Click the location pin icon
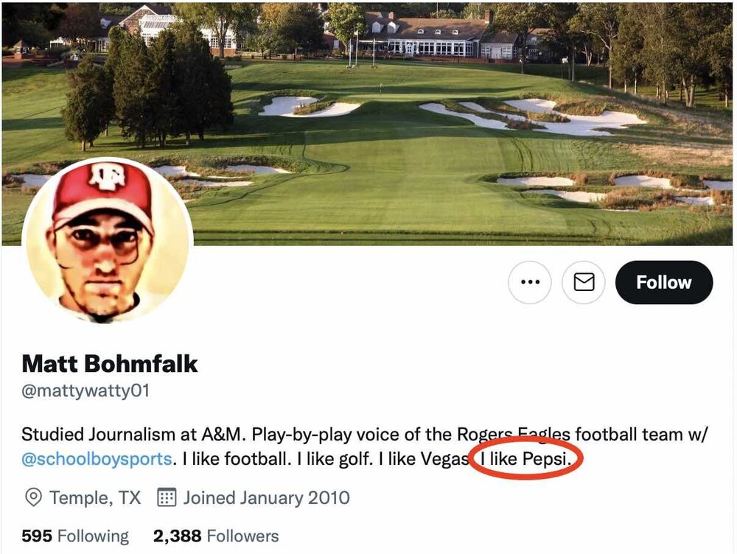Screen dimensions: 737x554 click(33, 498)
